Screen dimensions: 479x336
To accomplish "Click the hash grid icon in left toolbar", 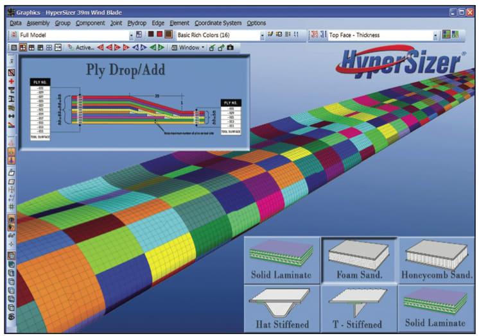I will (12, 206).
